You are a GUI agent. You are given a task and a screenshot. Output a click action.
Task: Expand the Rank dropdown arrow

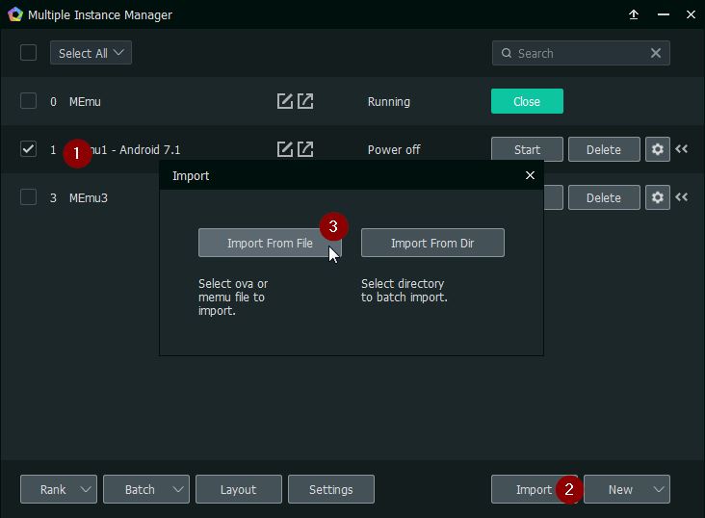coord(86,489)
